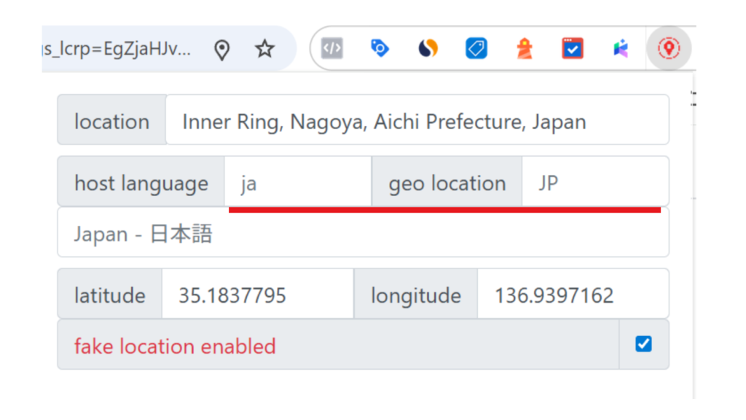The image size is (746, 420).
Task: Click the dark orange swirl extension icon
Action: (428, 49)
